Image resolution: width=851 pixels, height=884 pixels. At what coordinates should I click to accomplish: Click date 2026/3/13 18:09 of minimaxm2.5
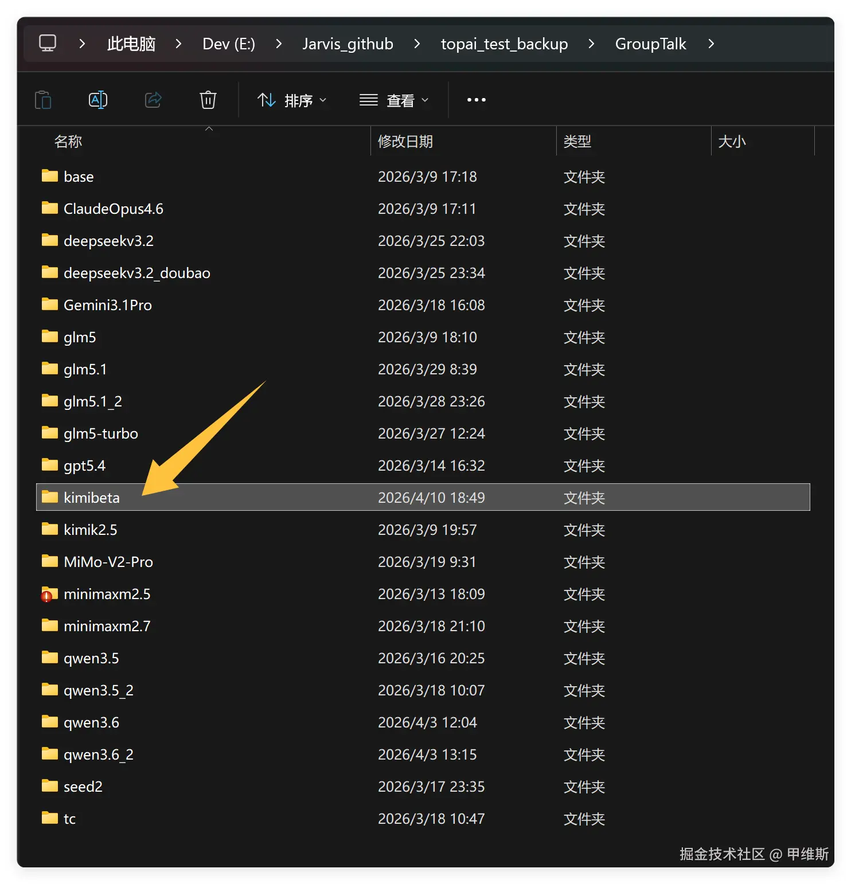click(x=431, y=594)
